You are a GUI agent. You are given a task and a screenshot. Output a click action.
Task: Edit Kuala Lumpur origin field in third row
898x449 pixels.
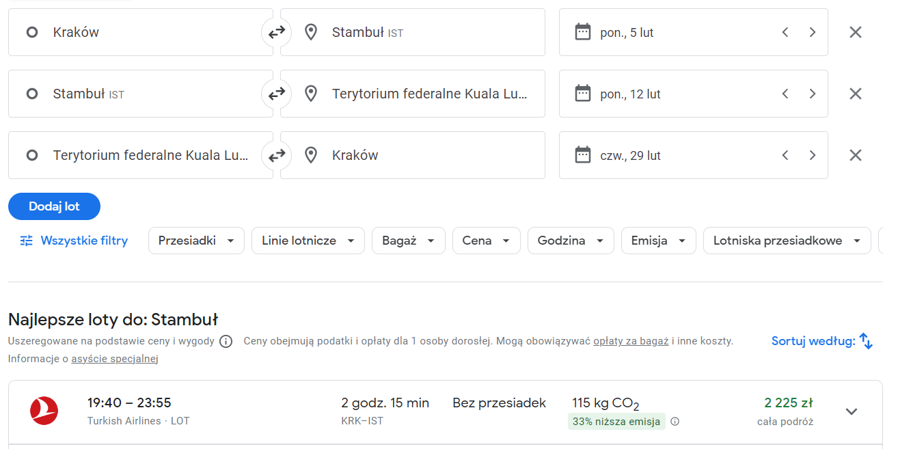[x=141, y=155]
